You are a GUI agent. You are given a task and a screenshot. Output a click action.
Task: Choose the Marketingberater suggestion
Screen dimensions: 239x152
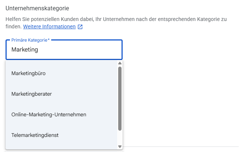pos(61,94)
